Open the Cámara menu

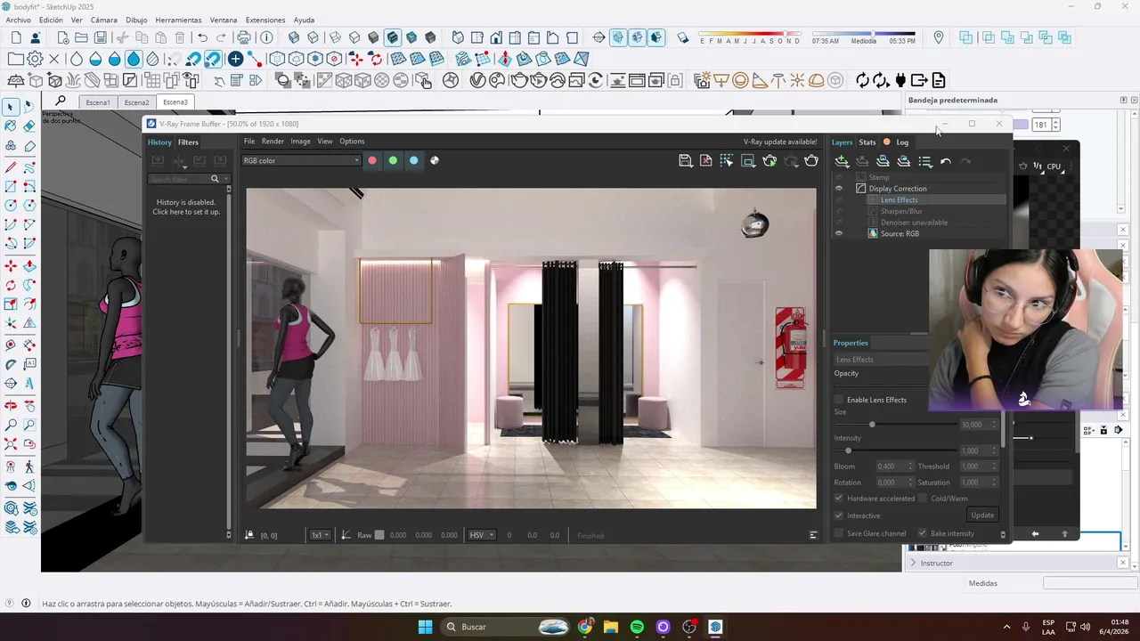coord(104,20)
